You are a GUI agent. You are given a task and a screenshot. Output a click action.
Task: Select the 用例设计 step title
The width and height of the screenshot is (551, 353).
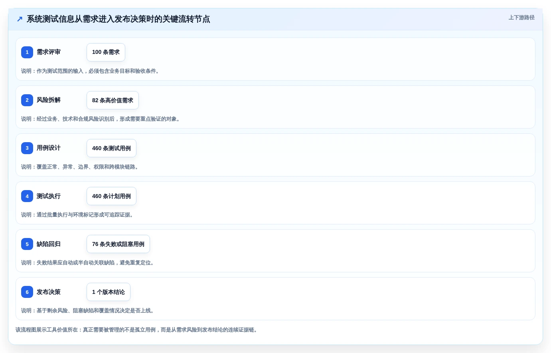[49, 148]
